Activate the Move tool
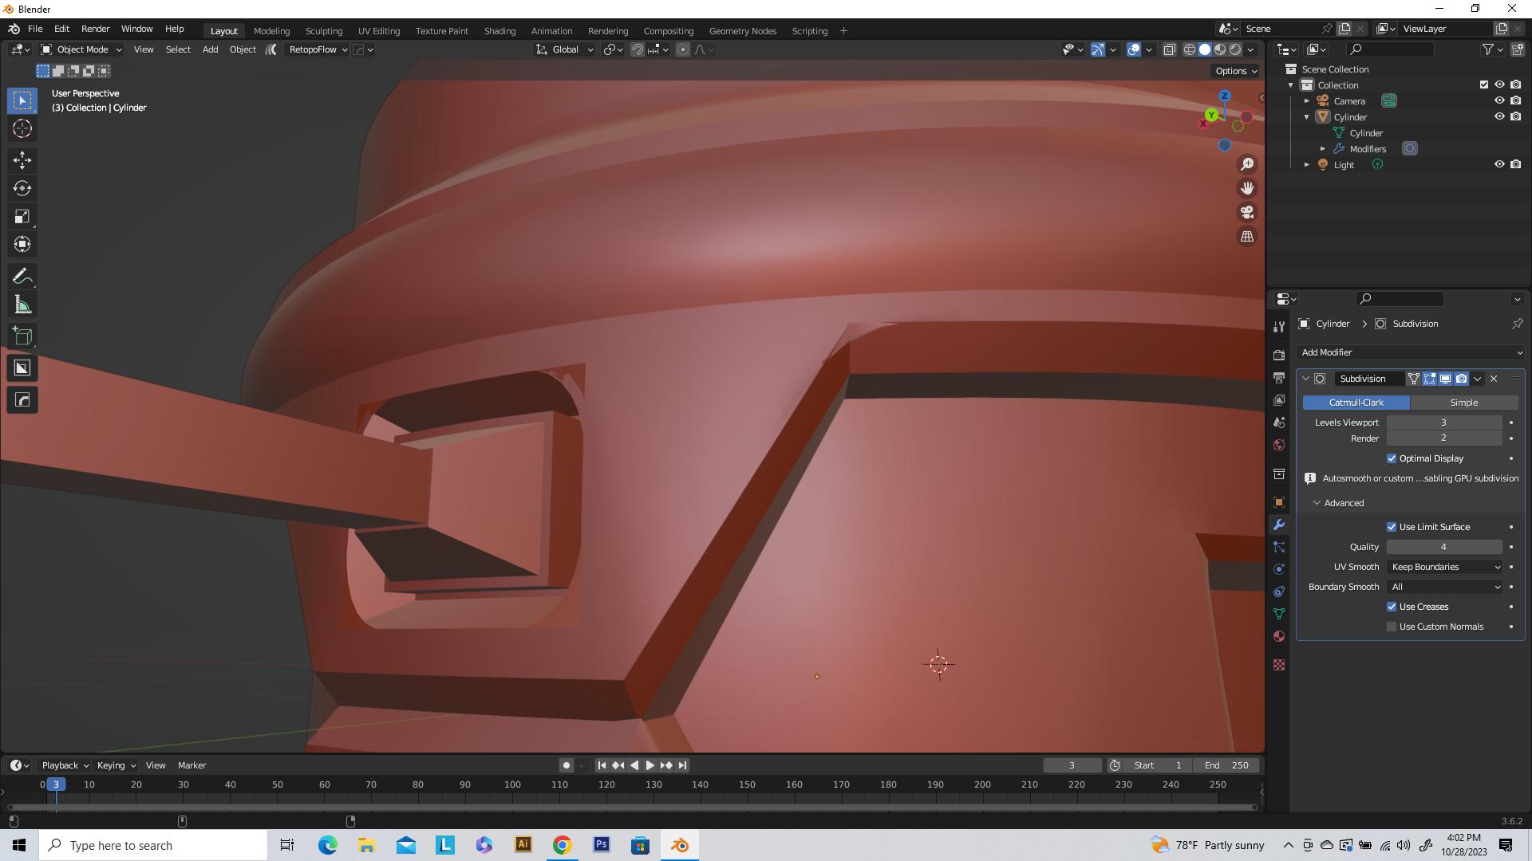Image resolution: width=1532 pixels, height=861 pixels. [x=22, y=160]
